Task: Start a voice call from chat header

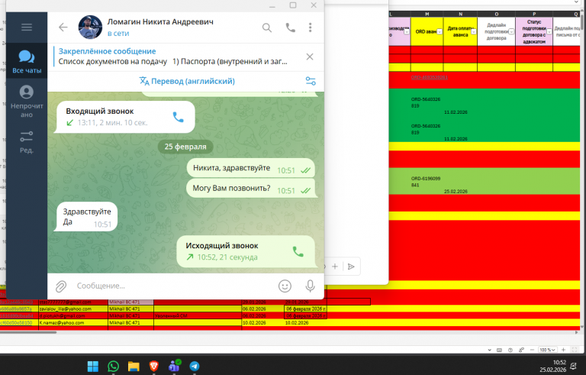Action: (x=291, y=27)
